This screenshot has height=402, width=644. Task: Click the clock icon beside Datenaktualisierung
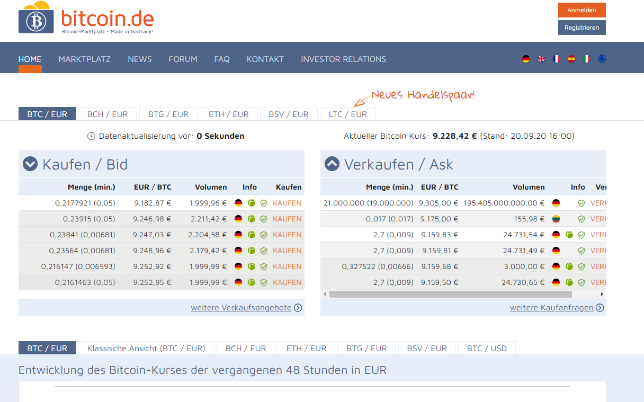click(x=91, y=136)
